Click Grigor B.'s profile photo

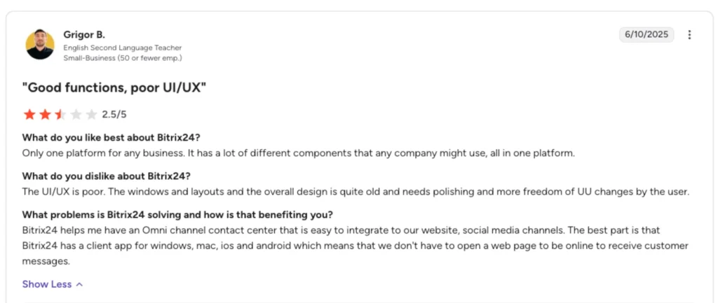coord(40,44)
